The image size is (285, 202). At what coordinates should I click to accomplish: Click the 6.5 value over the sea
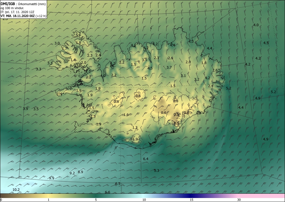point(118,184)
